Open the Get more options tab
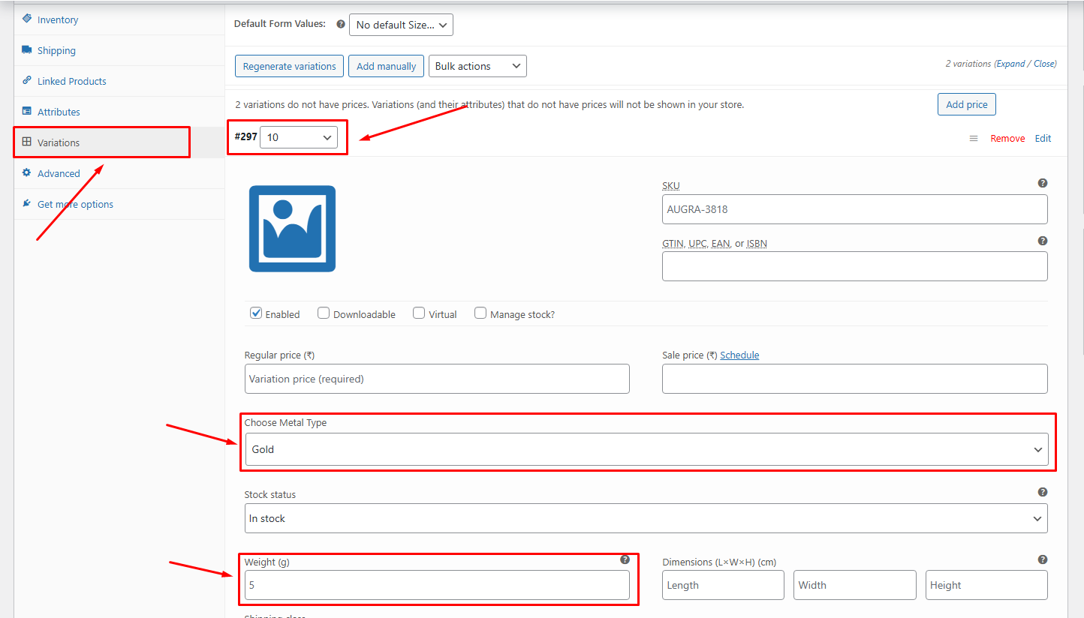The height and width of the screenshot is (618, 1084). tap(119, 204)
